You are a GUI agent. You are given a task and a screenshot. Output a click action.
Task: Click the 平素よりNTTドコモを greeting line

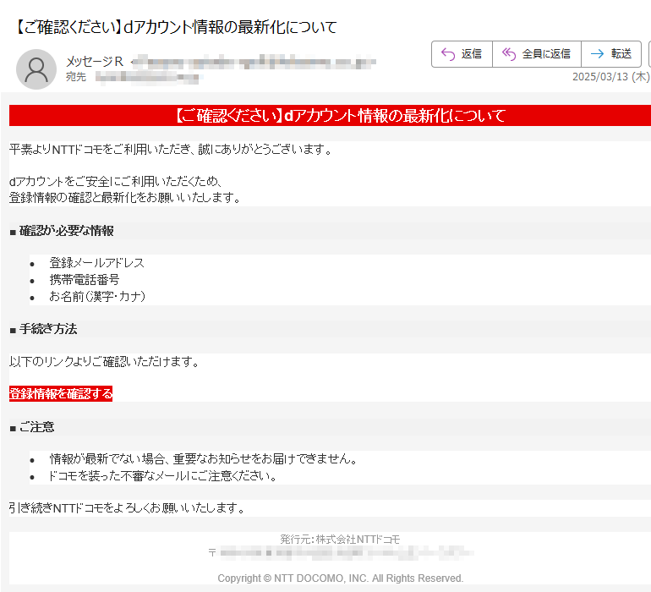click(171, 149)
